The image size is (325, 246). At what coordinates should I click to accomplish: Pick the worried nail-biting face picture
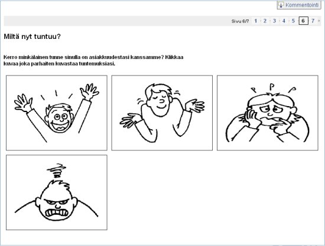click(267, 113)
